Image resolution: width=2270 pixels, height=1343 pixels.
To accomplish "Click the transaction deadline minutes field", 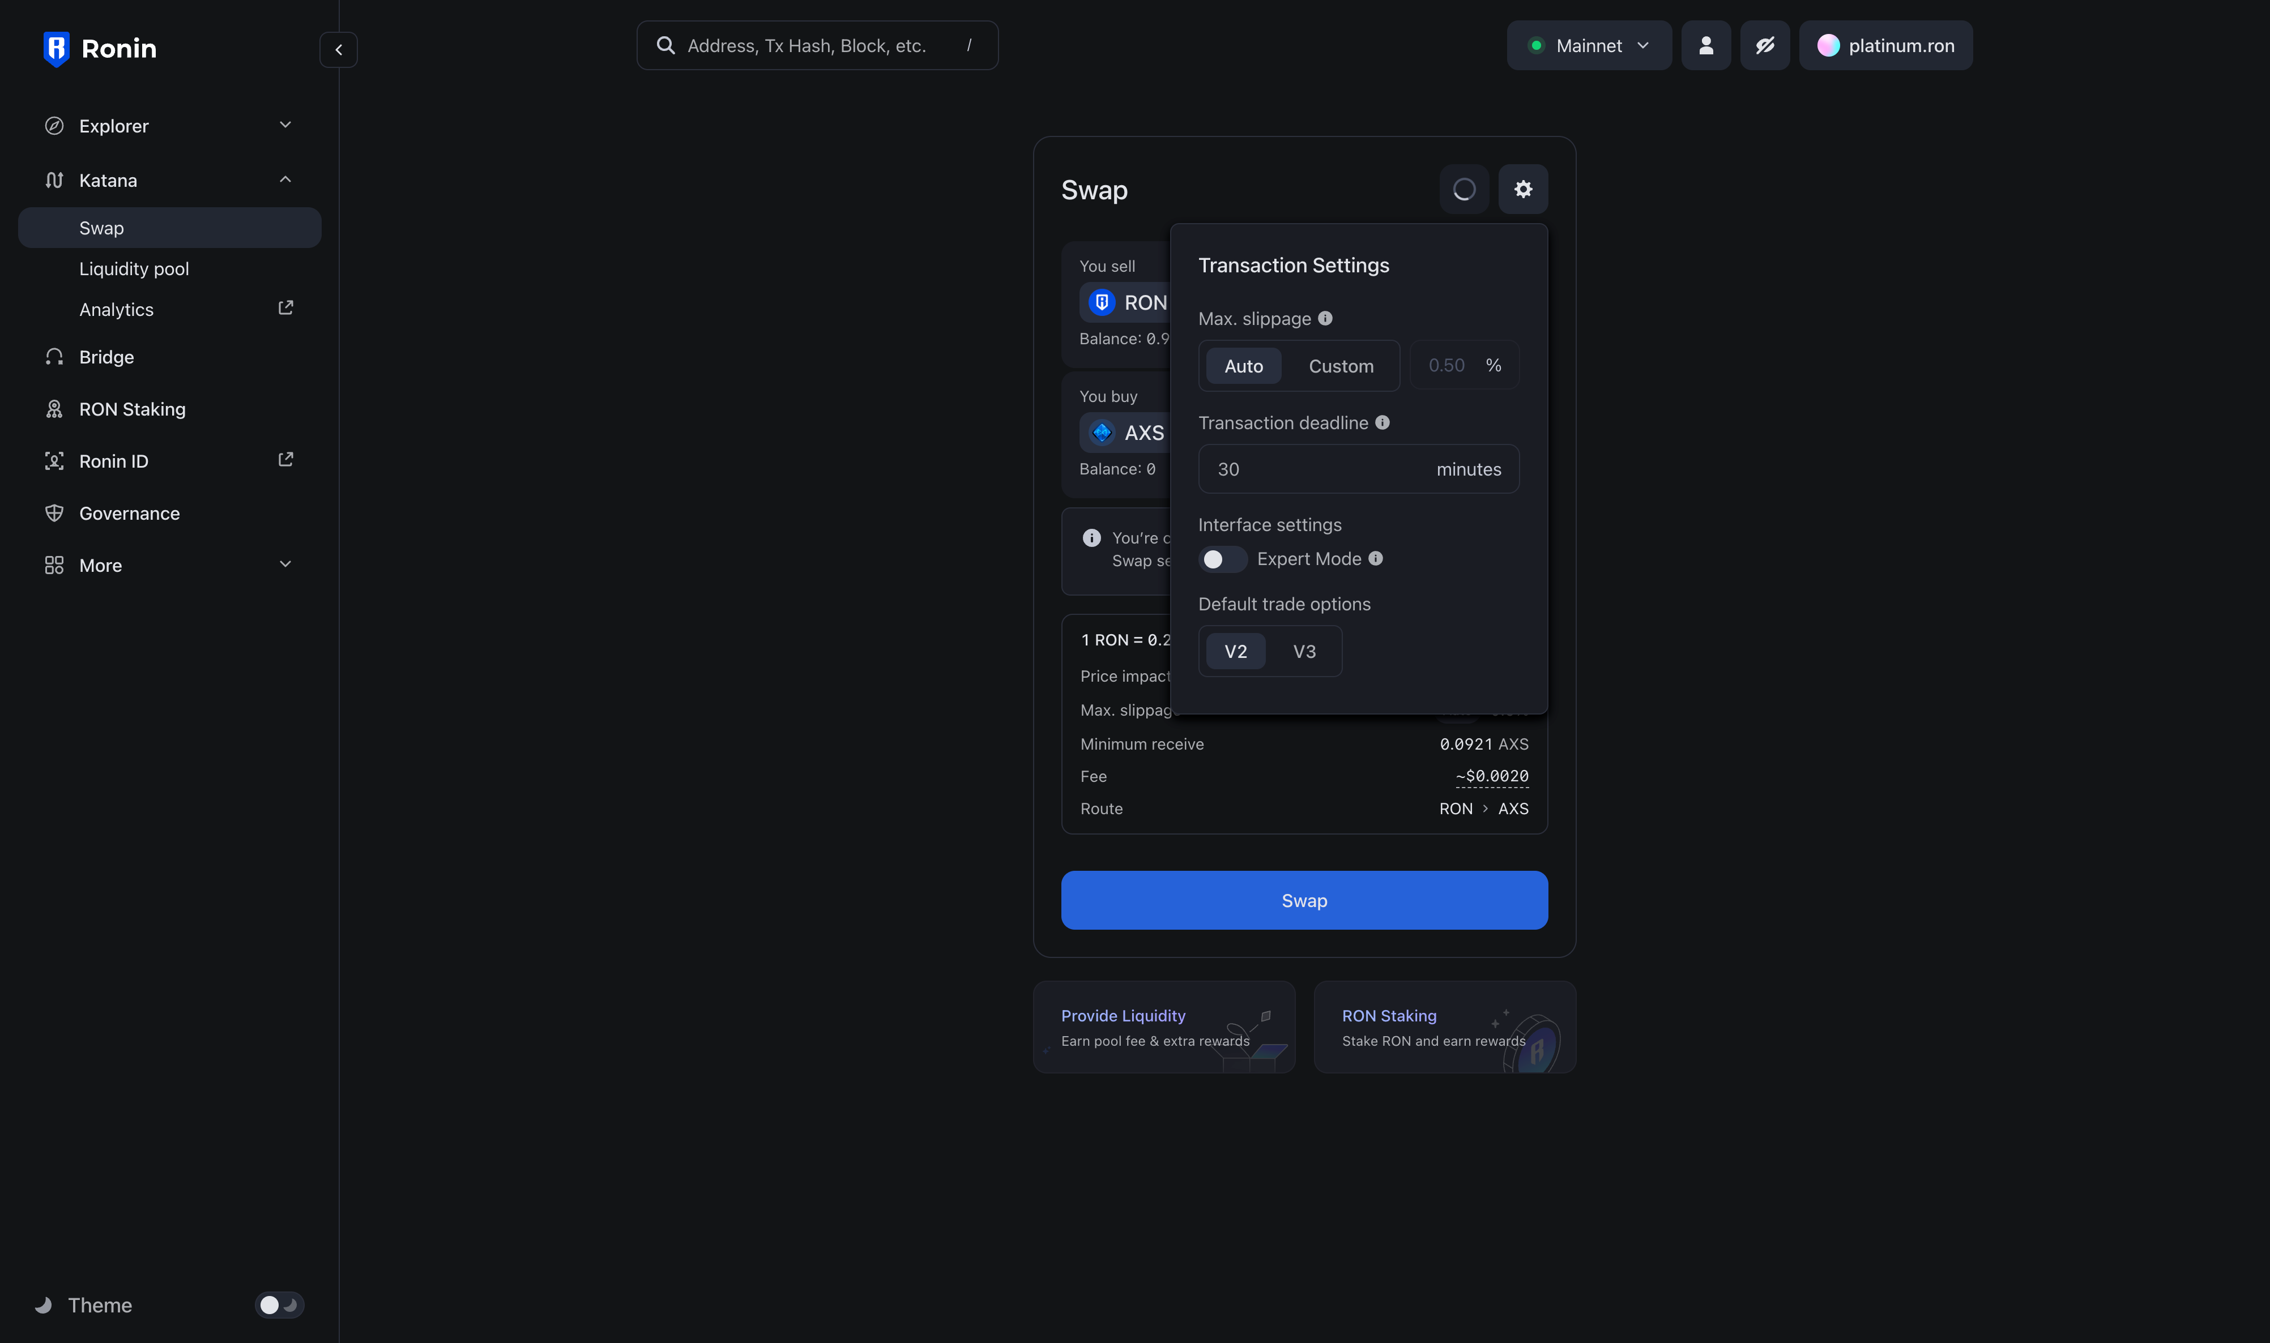I will 1359,469.
